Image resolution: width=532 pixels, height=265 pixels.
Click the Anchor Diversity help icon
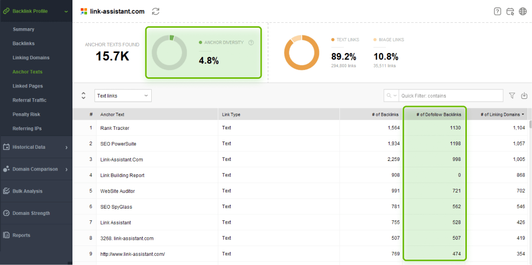click(x=251, y=42)
